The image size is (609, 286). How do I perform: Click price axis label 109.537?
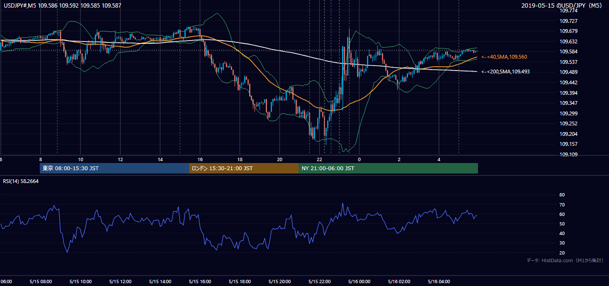tap(568, 62)
